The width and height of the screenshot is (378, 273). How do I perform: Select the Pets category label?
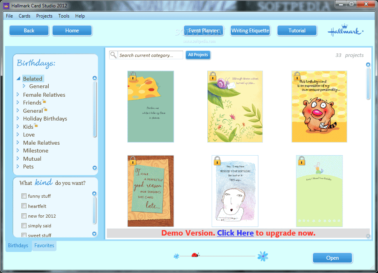coord(28,167)
